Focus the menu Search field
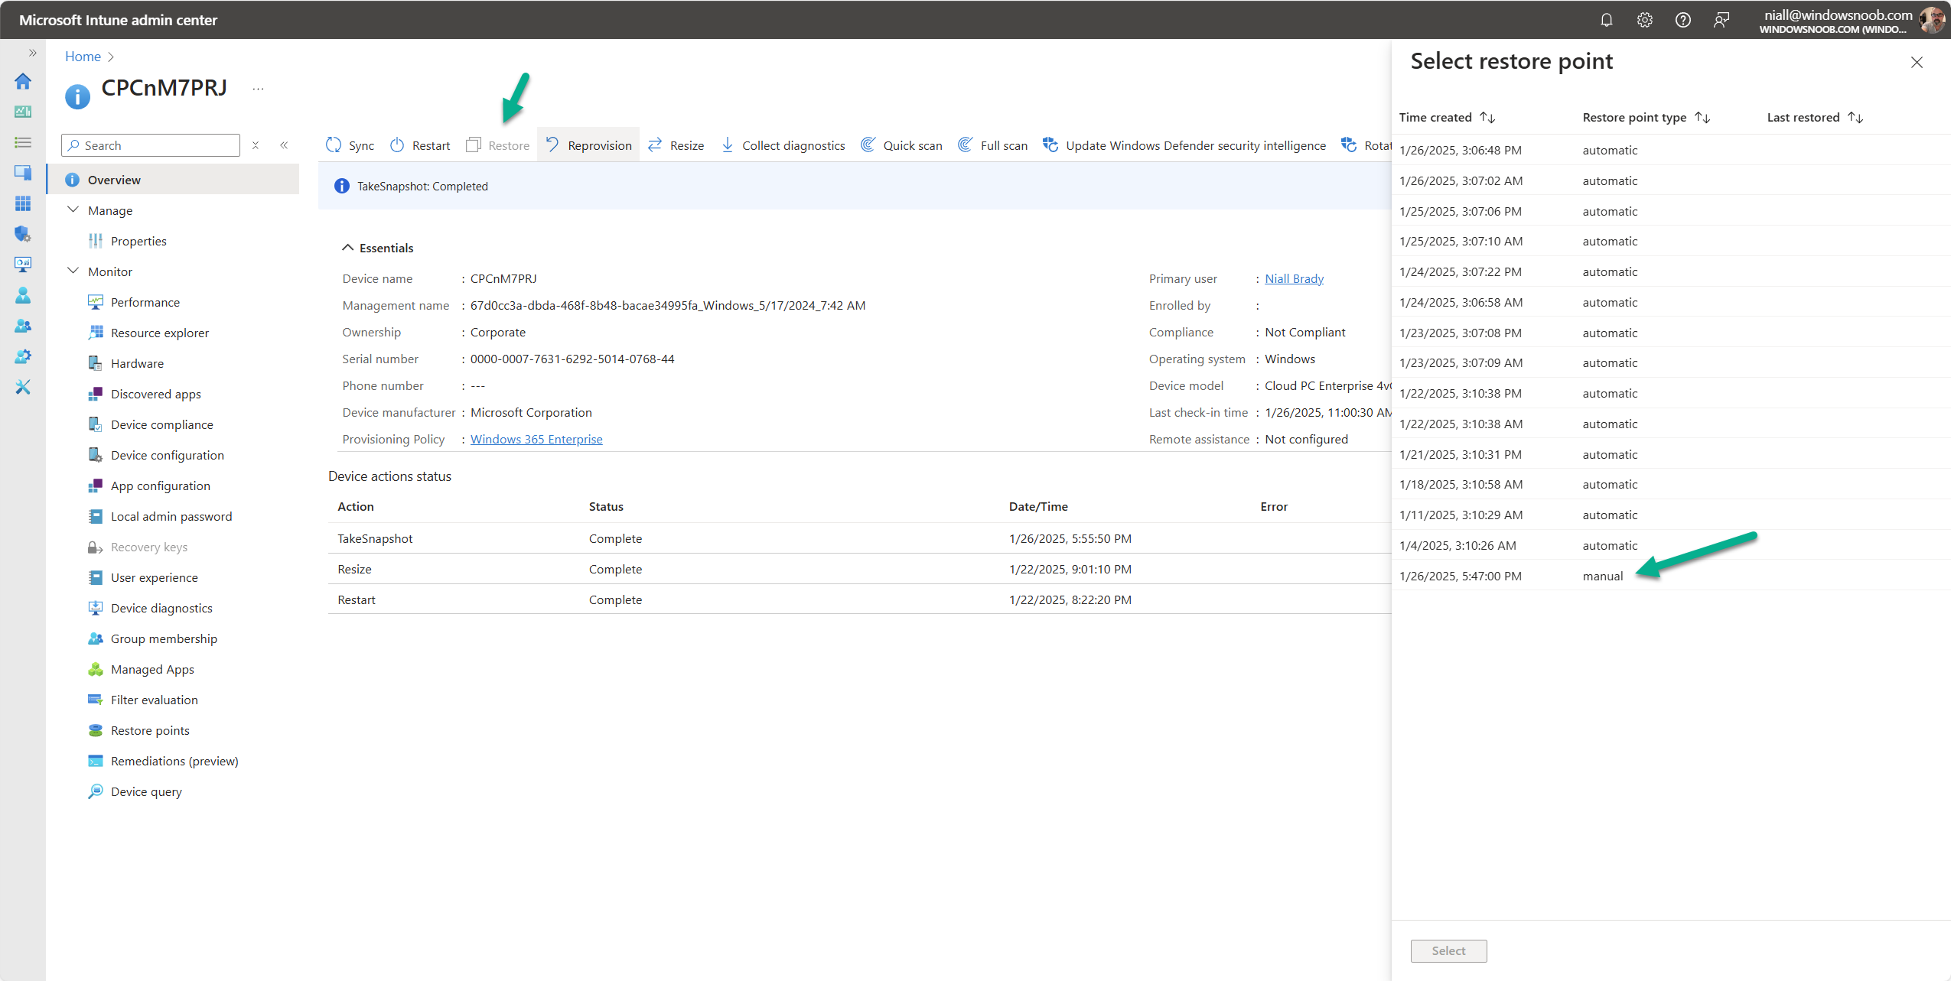 [x=151, y=145]
